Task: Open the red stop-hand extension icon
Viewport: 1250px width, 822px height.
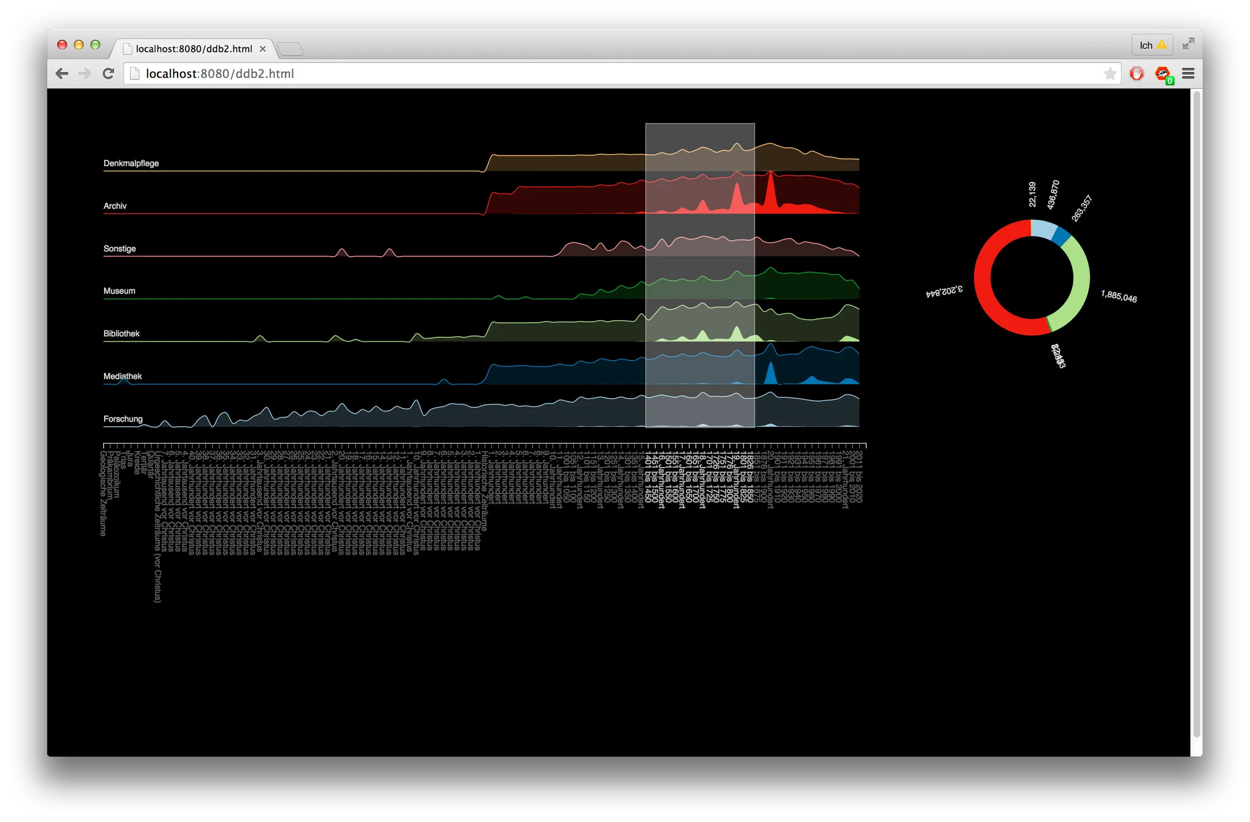Action: coord(1137,74)
